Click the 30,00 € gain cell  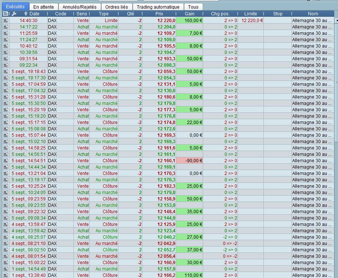click(190, 263)
